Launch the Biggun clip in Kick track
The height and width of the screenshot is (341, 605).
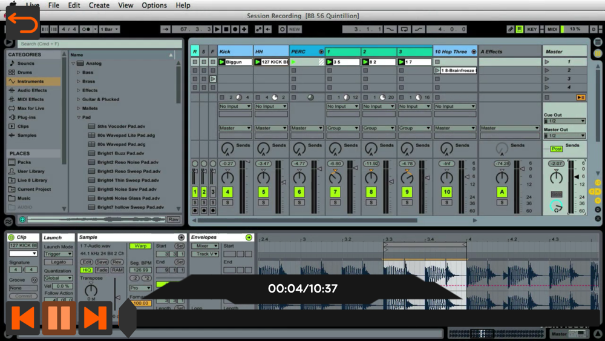click(222, 62)
